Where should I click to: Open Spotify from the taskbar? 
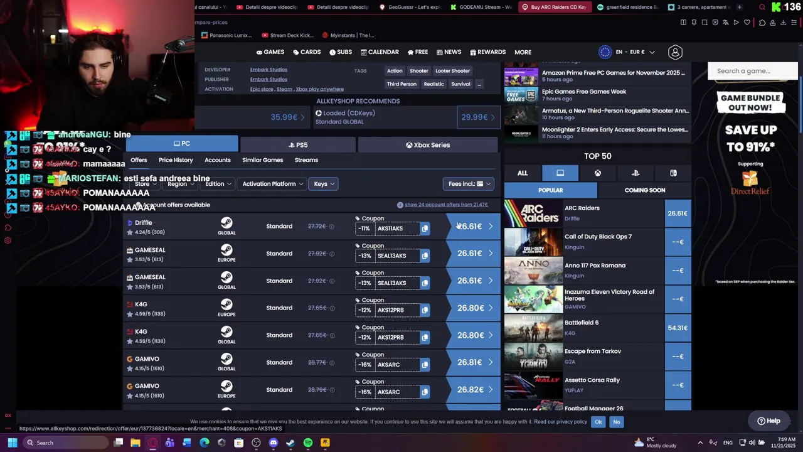[308, 443]
